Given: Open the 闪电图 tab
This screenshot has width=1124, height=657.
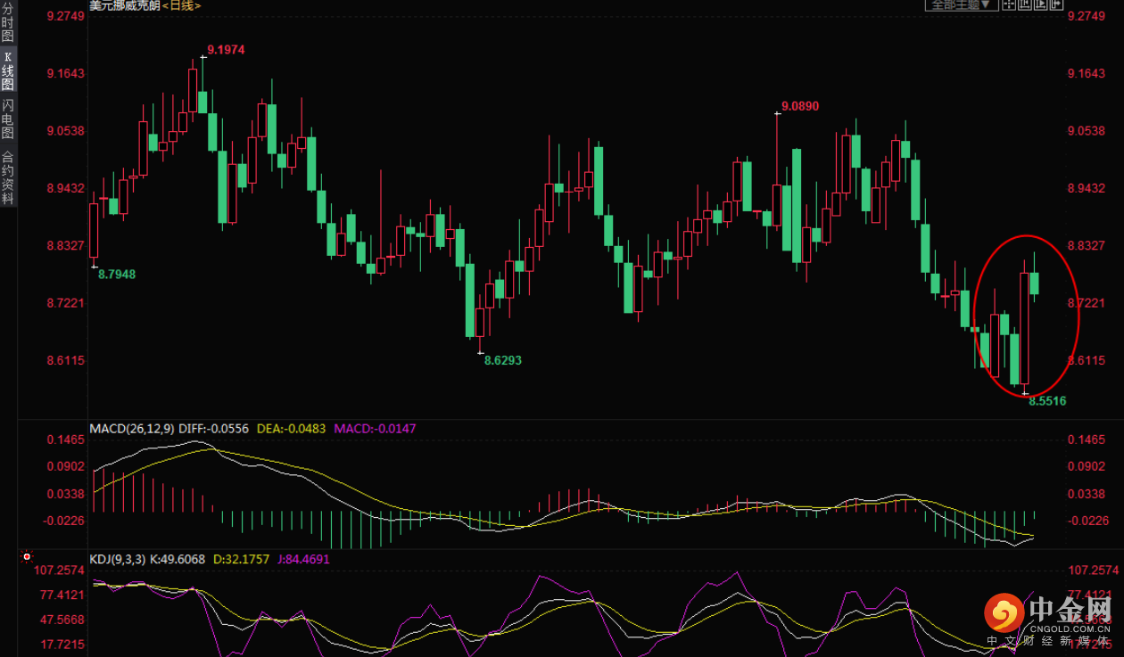Looking at the screenshot, I should click(x=8, y=119).
